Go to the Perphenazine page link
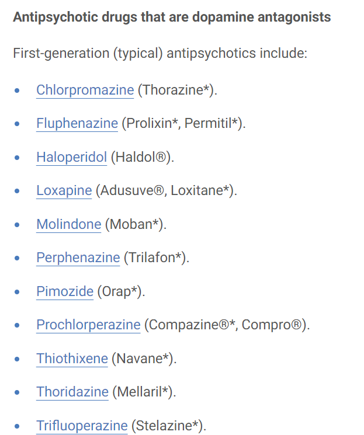Viewport: 364px width, 435px height. point(78,257)
